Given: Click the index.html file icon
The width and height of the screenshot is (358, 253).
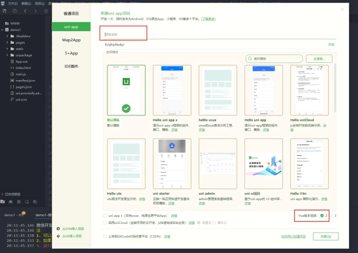Looking at the screenshot, I should coord(12,68).
